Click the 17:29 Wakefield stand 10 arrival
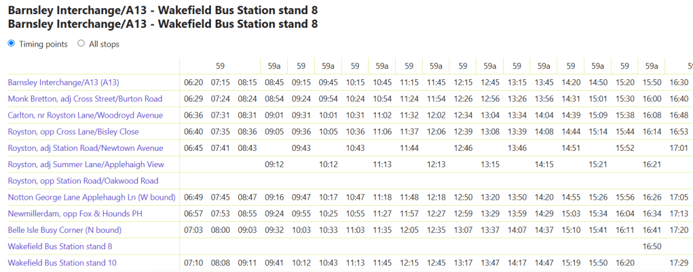This screenshot has width=693, height=272. click(679, 263)
